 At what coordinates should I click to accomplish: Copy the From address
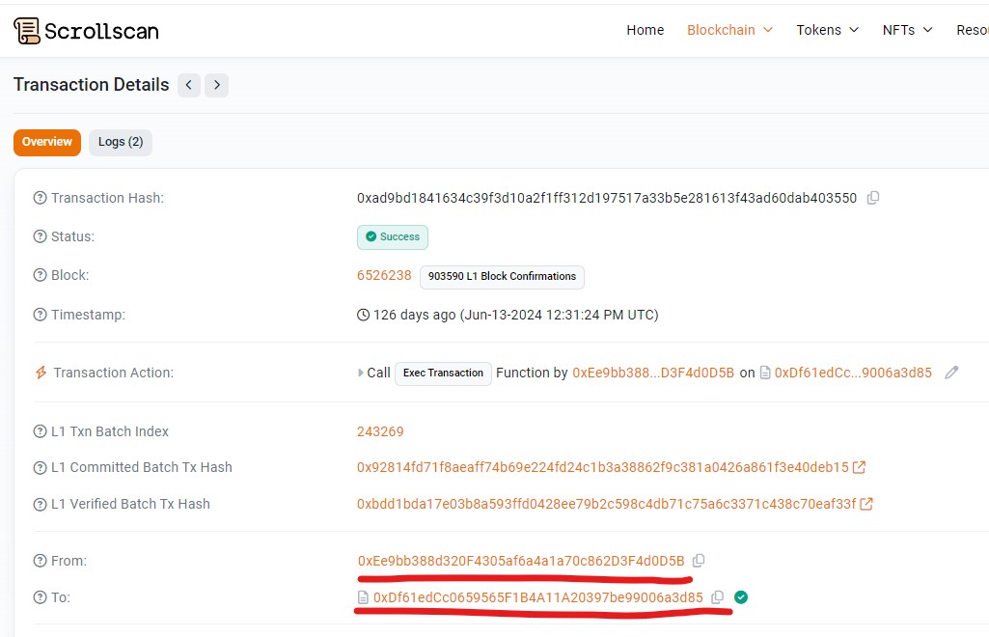699,561
